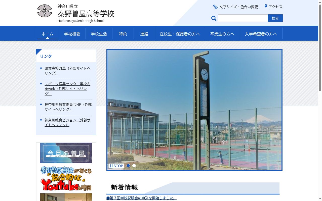
Task: Select the first slideshow indicator dot
Action: coord(128,166)
